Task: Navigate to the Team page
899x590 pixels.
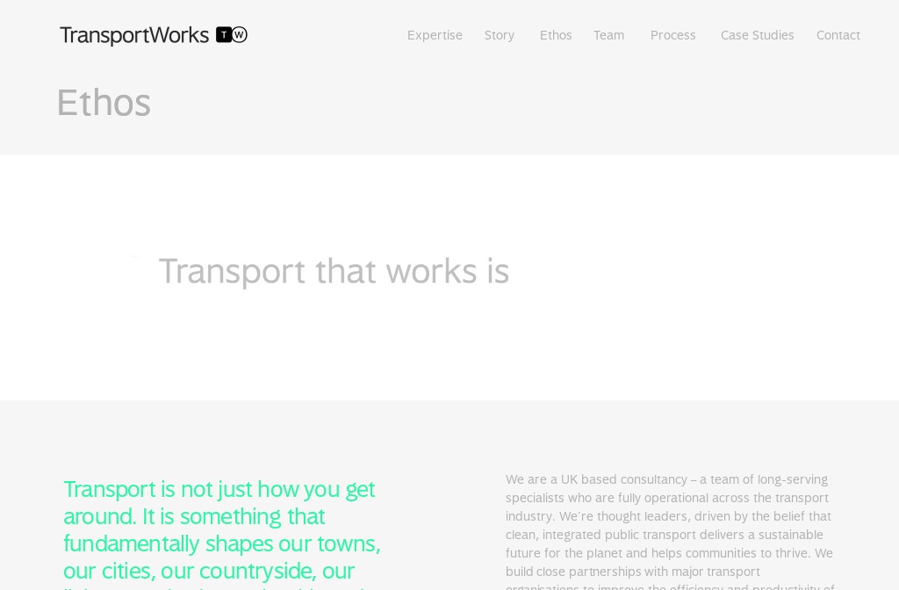Action: tap(609, 35)
